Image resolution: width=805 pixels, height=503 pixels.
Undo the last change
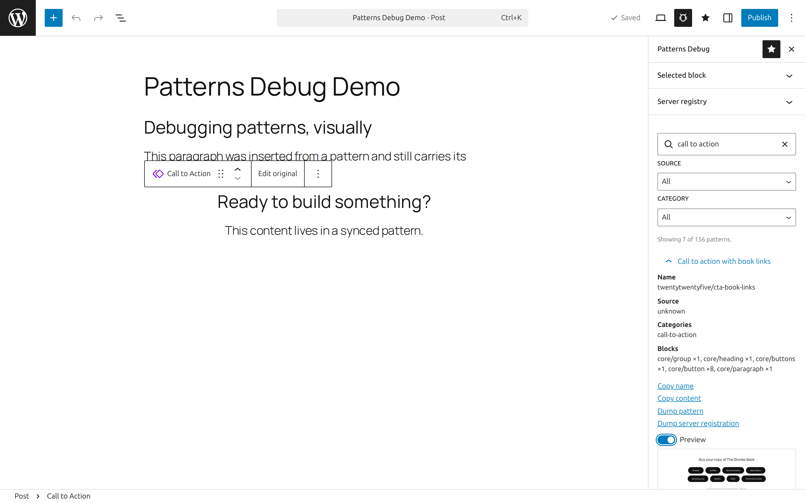76,18
